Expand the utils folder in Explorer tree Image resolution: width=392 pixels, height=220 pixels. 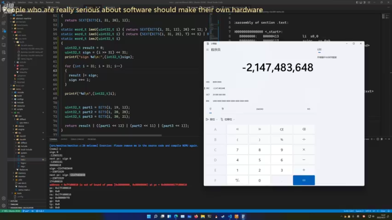tap(20, 179)
